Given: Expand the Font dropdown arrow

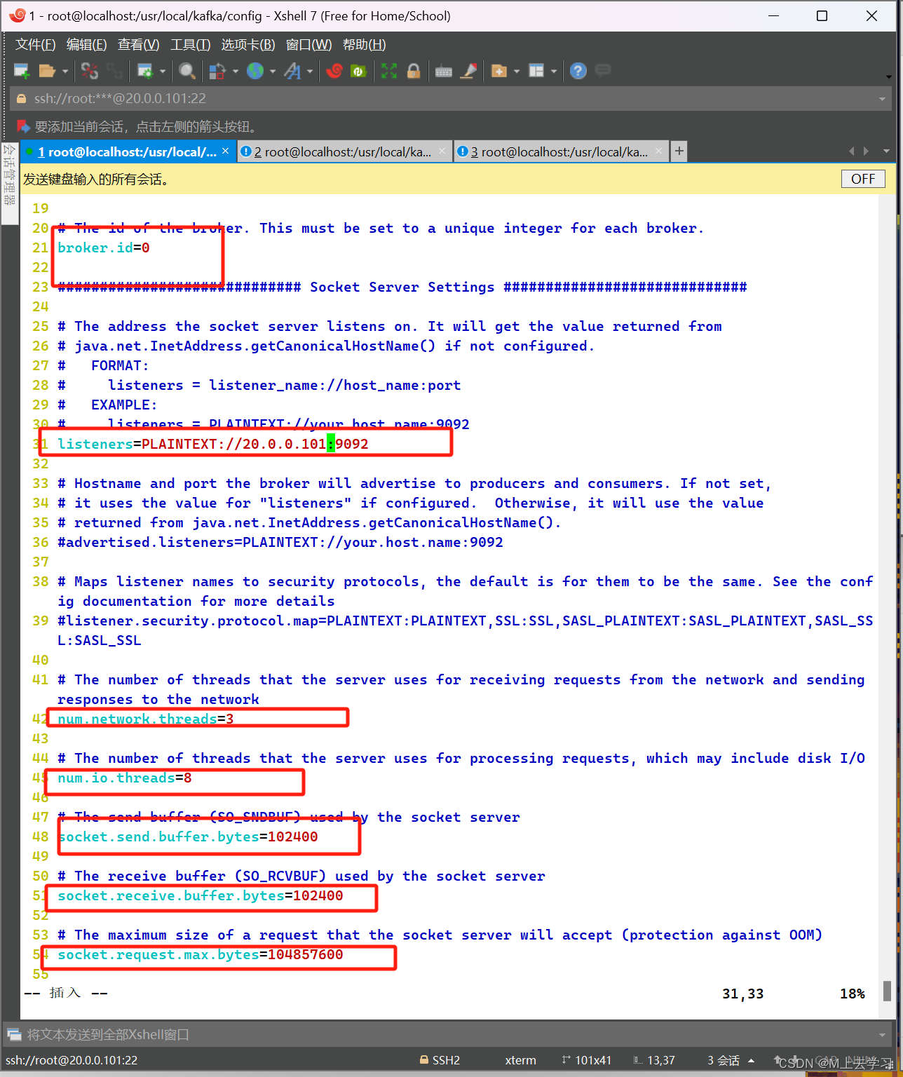Looking at the screenshot, I should 310,71.
